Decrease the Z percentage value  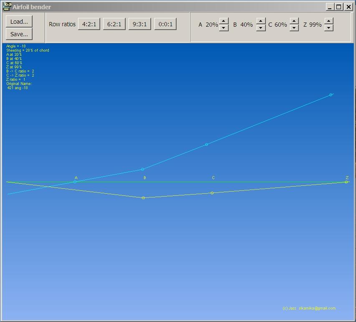(x=329, y=28)
